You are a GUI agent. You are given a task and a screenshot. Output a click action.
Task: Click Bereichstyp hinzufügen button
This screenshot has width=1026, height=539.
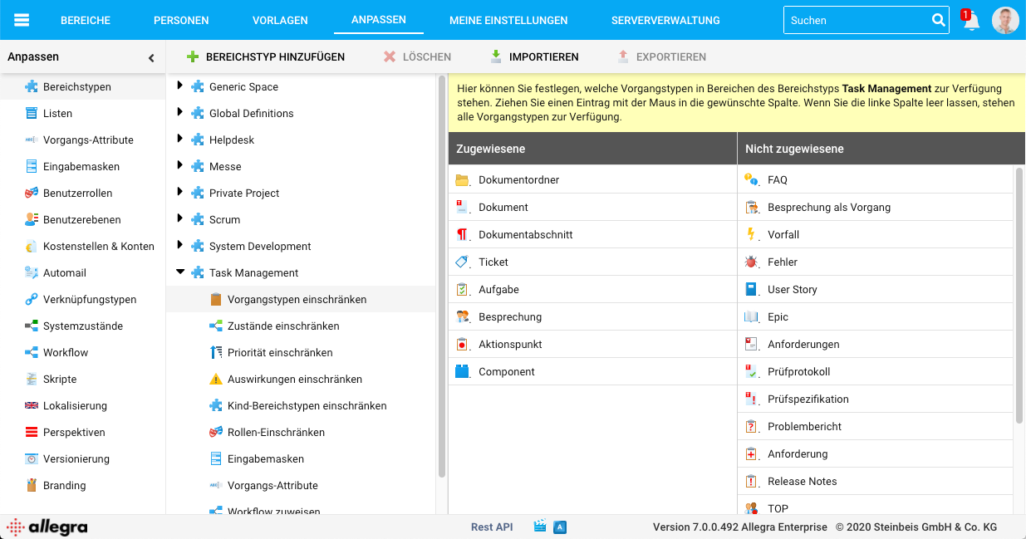pyautogui.click(x=265, y=57)
